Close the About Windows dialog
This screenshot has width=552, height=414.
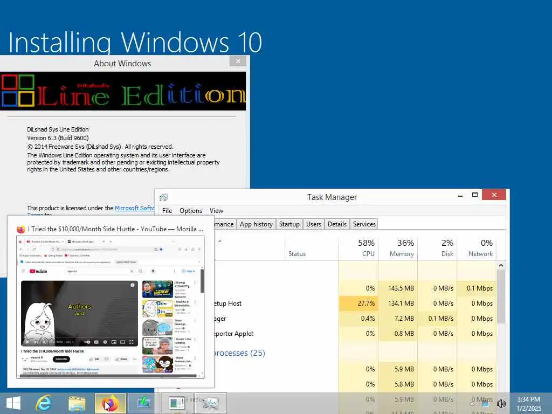238,61
